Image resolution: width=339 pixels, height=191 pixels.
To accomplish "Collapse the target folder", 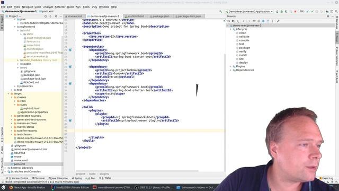I will (x=8, y=93).
